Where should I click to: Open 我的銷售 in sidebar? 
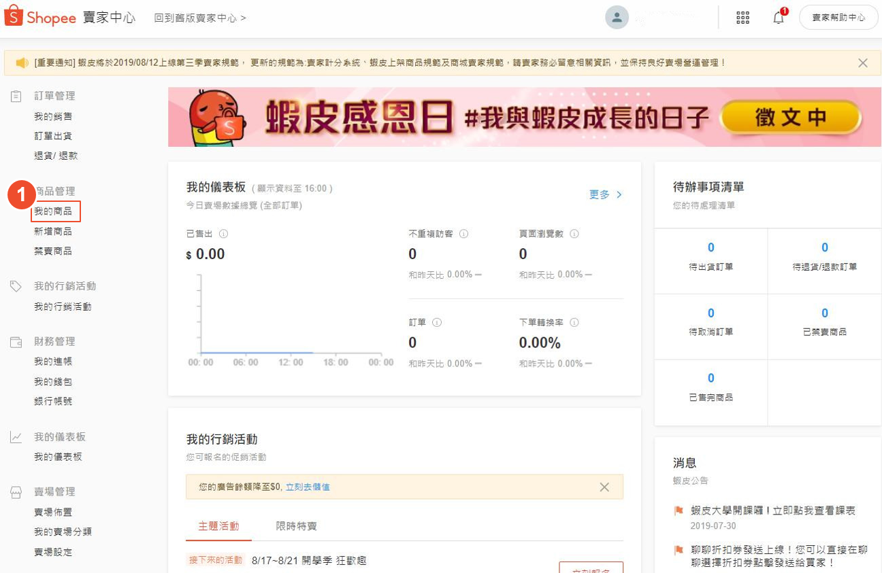(x=53, y=116)
